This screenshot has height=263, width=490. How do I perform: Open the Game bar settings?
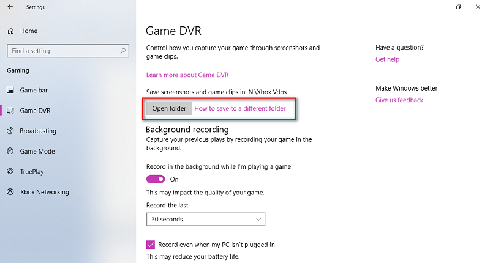point(34,90)
